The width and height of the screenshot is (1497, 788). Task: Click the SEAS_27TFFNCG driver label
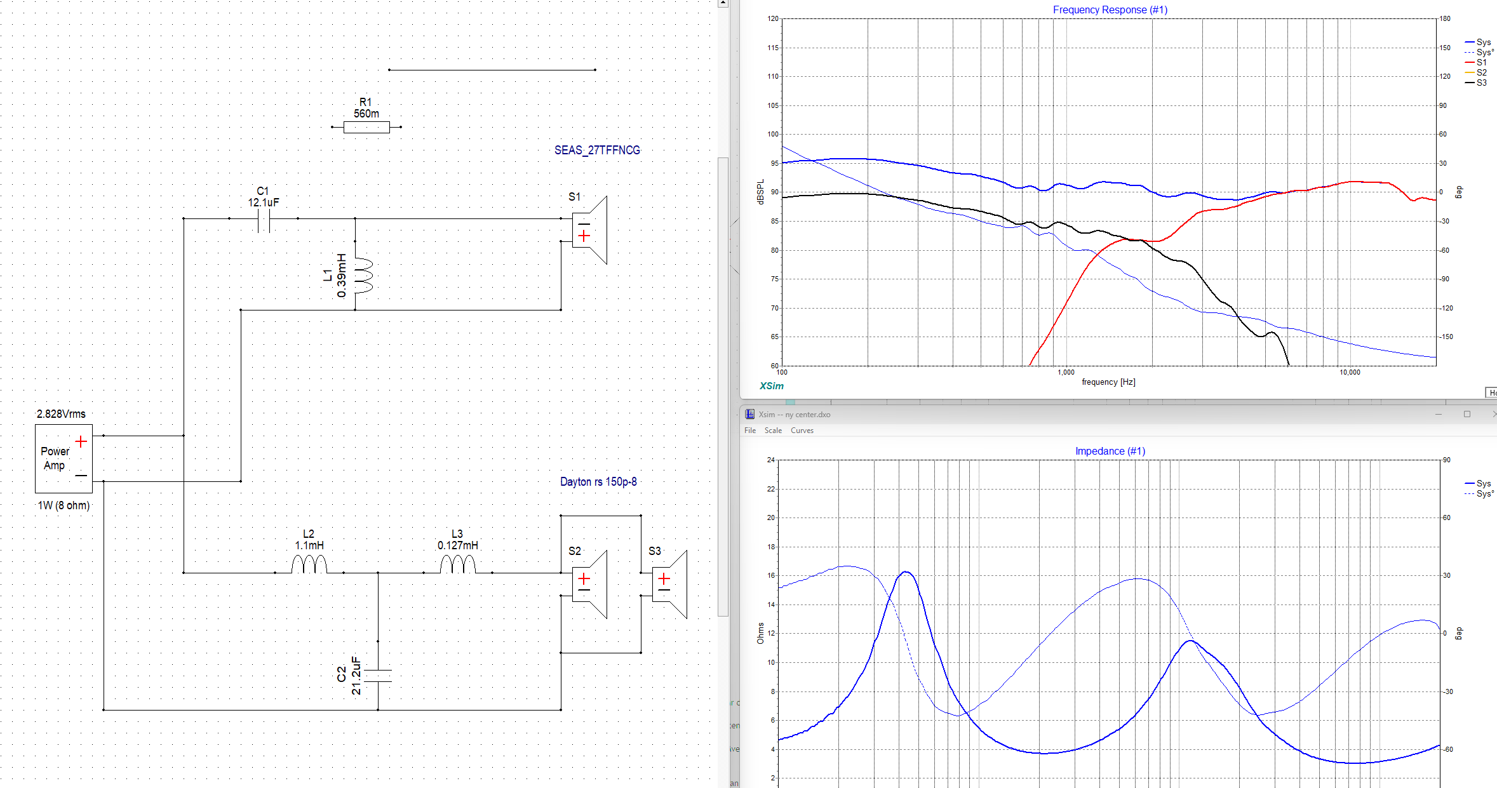tap(597, 150)
